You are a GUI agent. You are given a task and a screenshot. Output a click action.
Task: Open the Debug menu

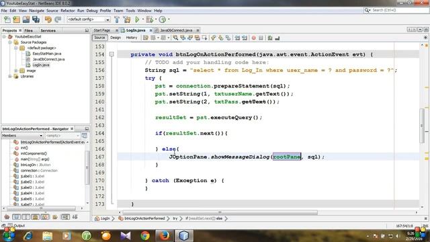(92, 11)
